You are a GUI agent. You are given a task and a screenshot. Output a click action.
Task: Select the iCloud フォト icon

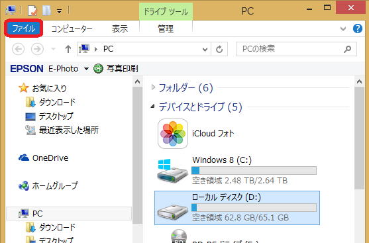pyautogui.click(x=173, y=134)
